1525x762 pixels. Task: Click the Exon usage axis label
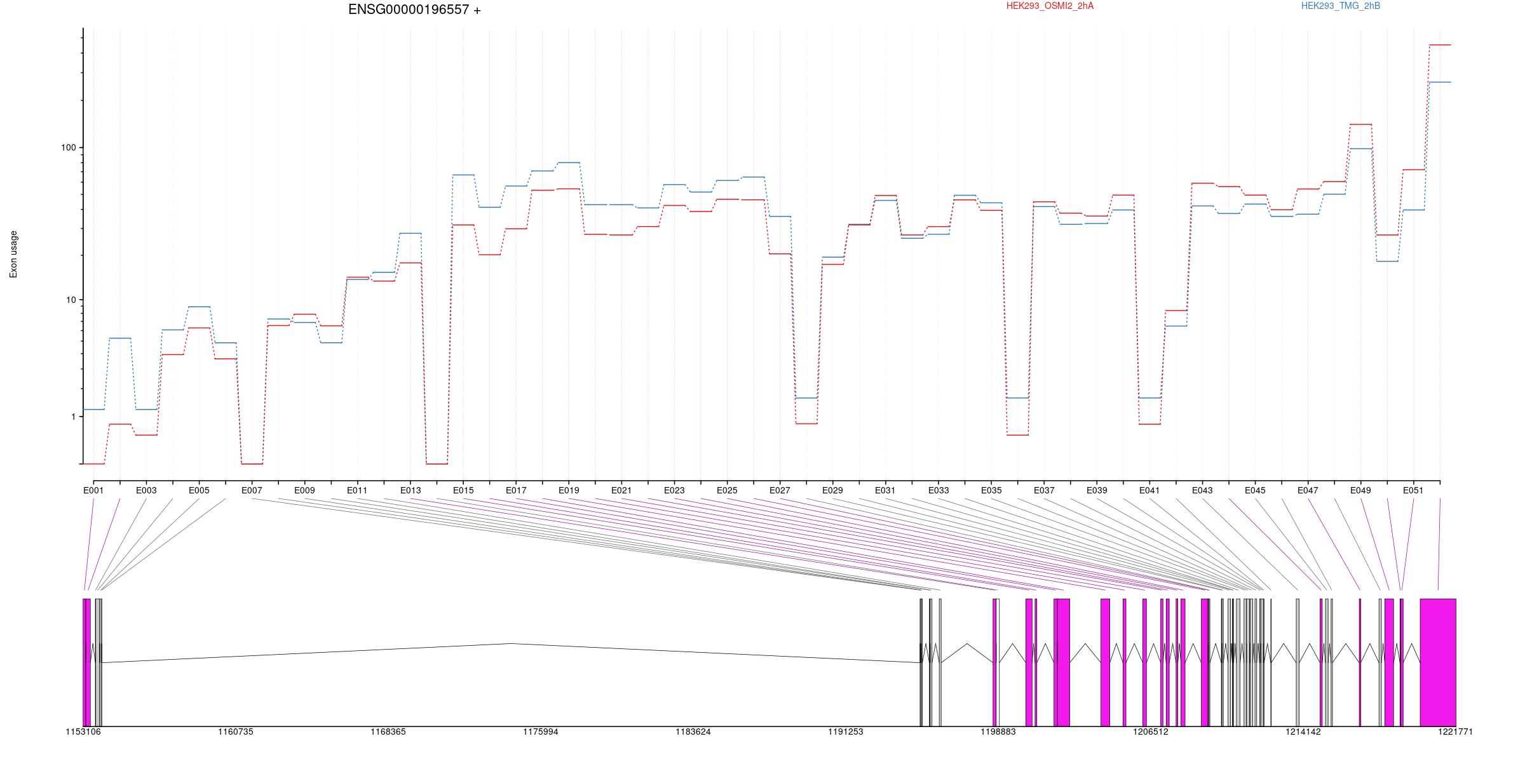(13, 254)
